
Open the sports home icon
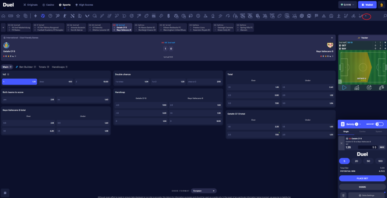point(3,16)
